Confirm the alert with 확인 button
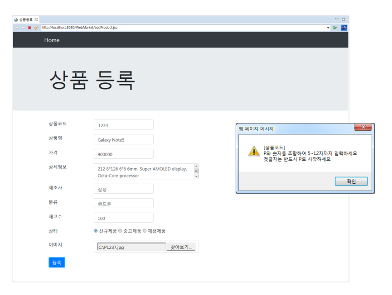This screenshot has height=295, width=392. tap(351, 181)
